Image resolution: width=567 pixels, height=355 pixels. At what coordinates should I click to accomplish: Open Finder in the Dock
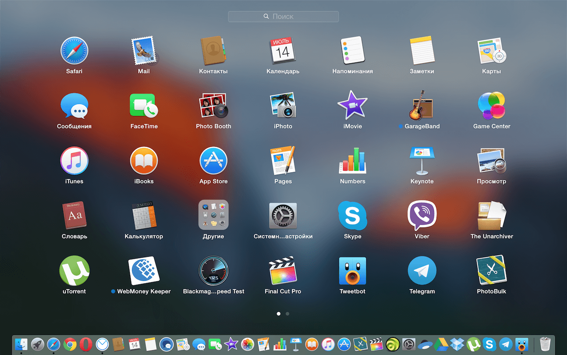(x=21, y=344)
